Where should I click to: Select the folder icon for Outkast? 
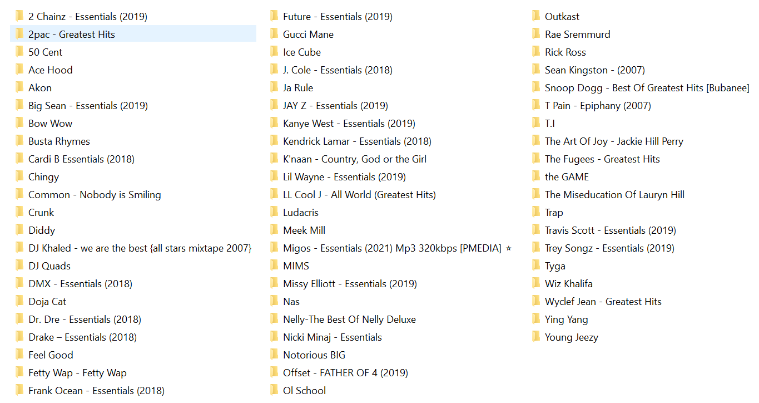536,16
